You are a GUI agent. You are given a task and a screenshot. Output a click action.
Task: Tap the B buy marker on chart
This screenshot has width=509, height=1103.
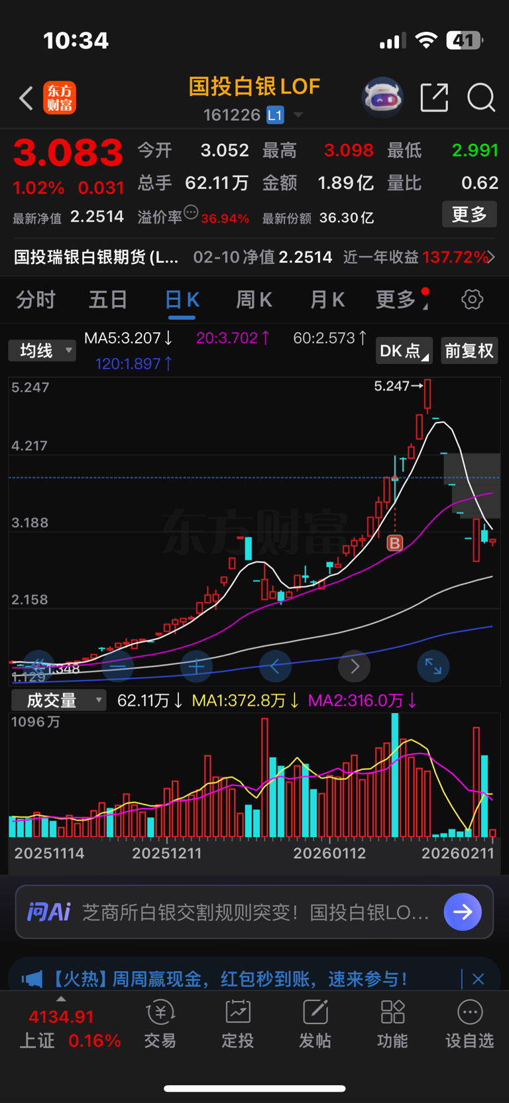pos(395,543)
